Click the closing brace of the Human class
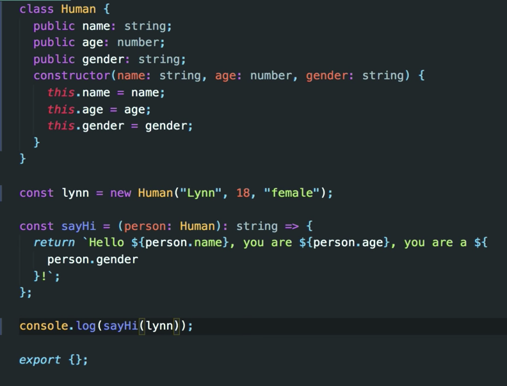 (22, 158)
